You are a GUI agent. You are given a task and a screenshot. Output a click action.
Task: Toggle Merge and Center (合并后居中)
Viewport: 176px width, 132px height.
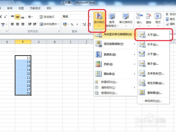tap(48, 24)
